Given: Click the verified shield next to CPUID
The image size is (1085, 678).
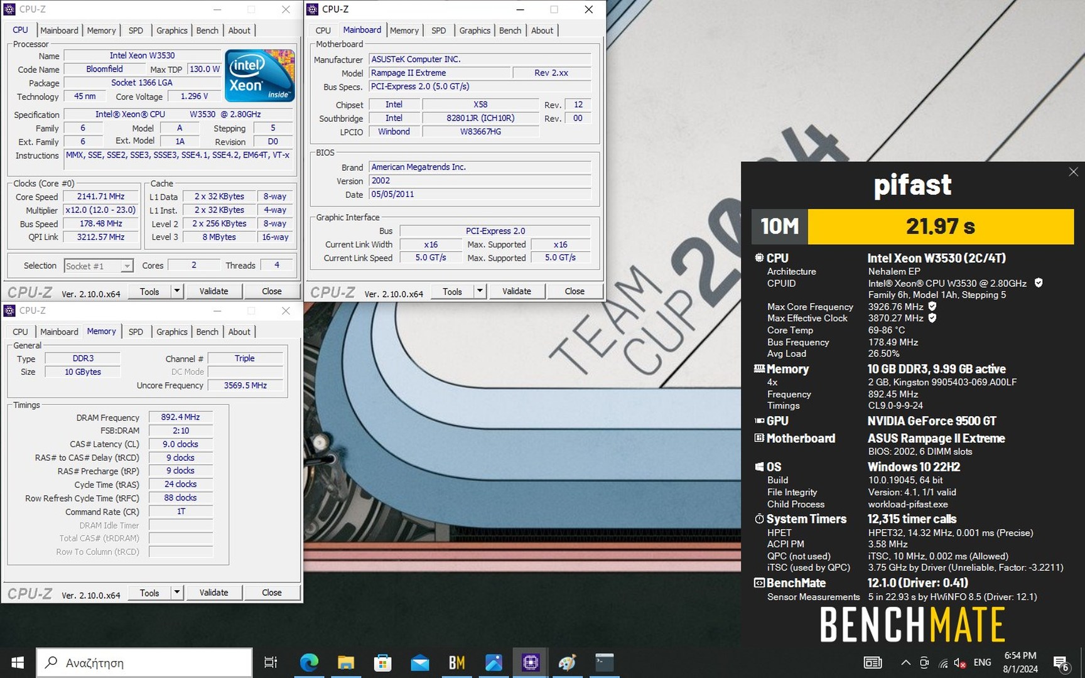Looking at the screenshot, I should 1039,283.
